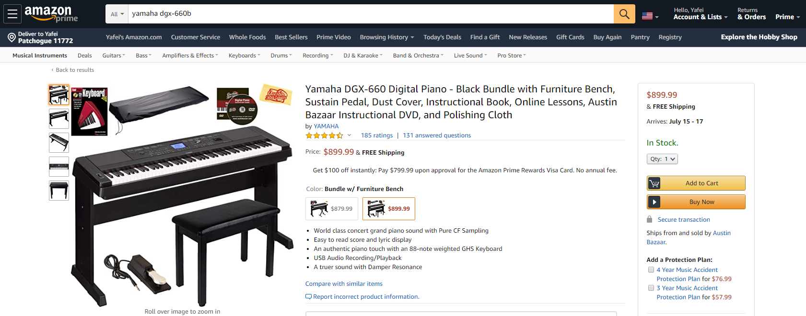
Task: Click the shopping cart icon on Add to Cart
Action: point(654,183)
